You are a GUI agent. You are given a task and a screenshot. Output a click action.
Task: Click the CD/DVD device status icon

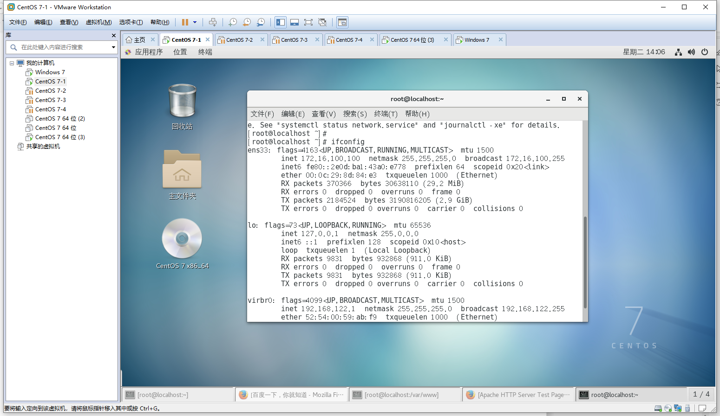click(668, 409)
